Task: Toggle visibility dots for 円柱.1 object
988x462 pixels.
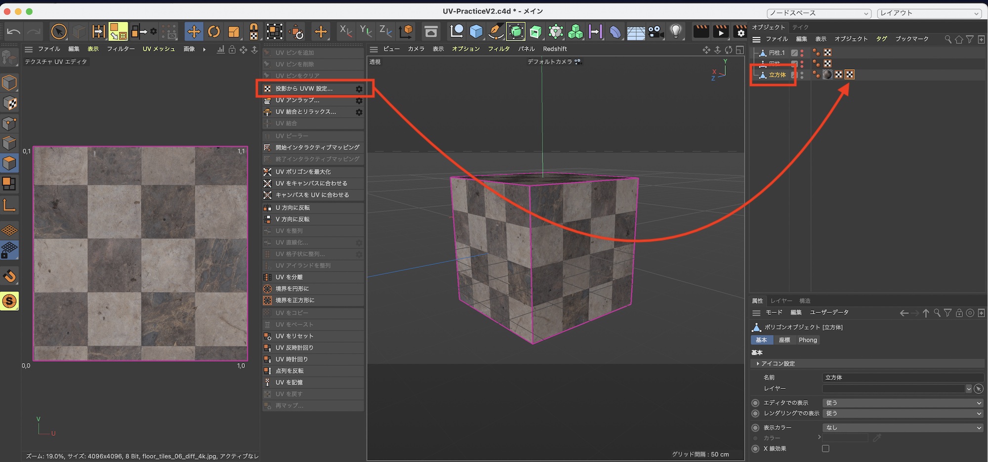Action: click(802, 53)
